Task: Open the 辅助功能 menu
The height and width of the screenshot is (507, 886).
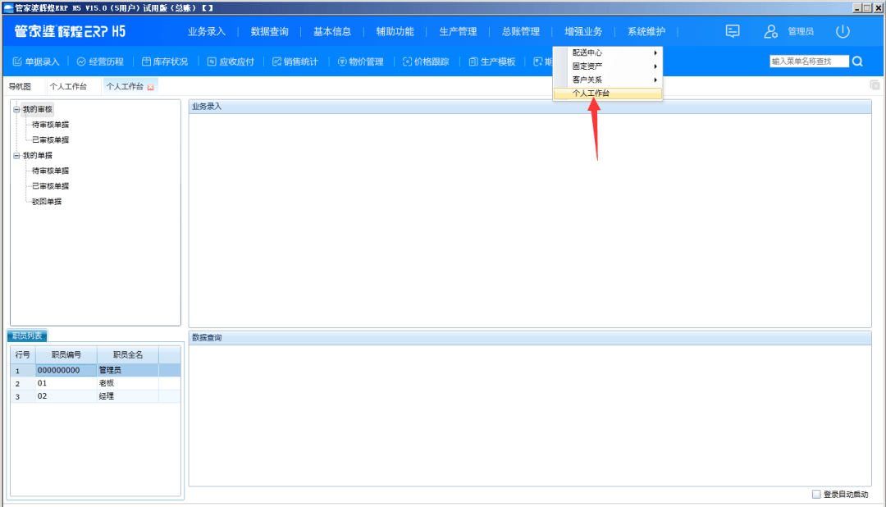Action: (x=395, y=32)
